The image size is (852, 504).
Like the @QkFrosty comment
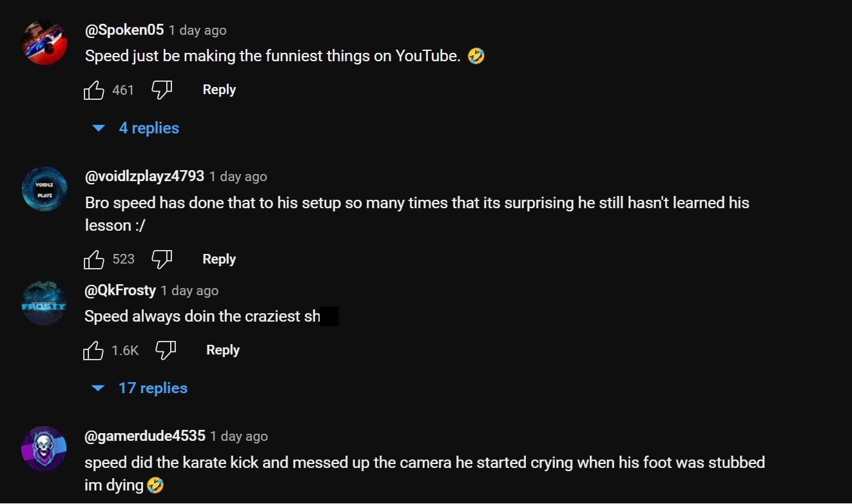94,351
